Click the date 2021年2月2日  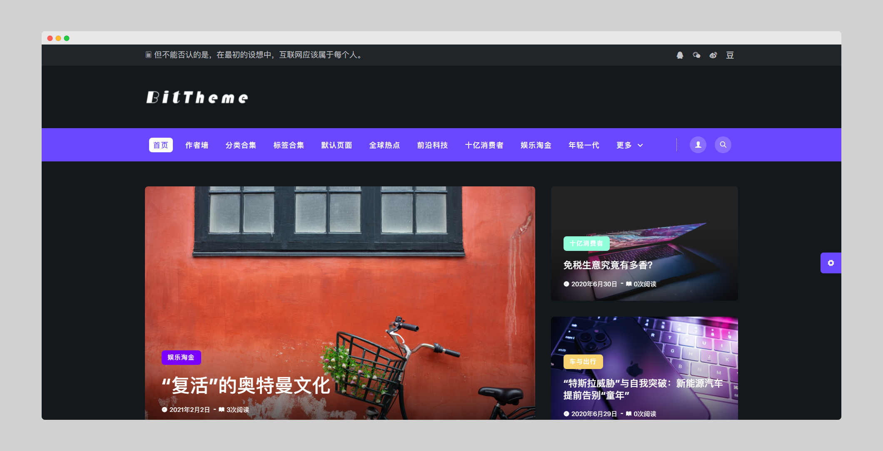(x=190, y=410)
